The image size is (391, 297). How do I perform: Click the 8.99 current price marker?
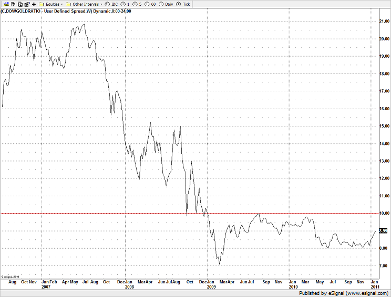click(x=383, y=231)
